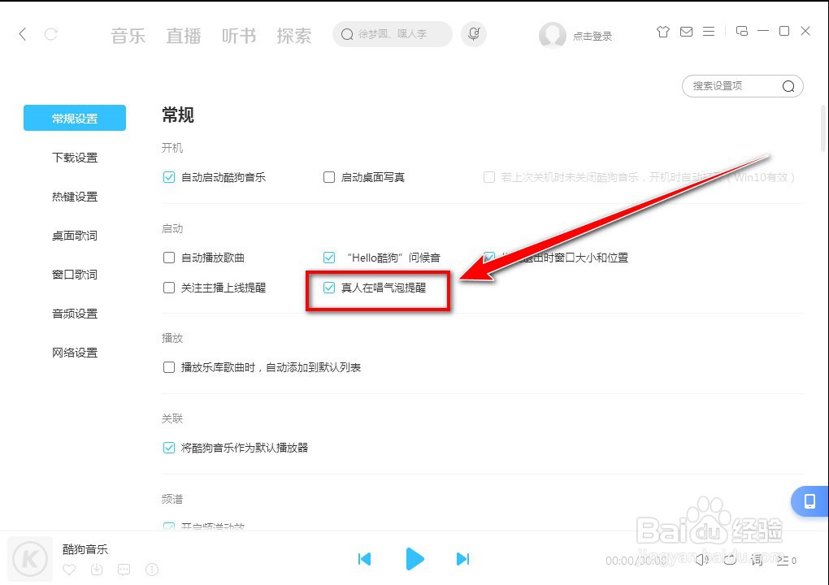Screen dimensions: 829x585
Task: Open the mail messages icon
Action: point(686,32)
